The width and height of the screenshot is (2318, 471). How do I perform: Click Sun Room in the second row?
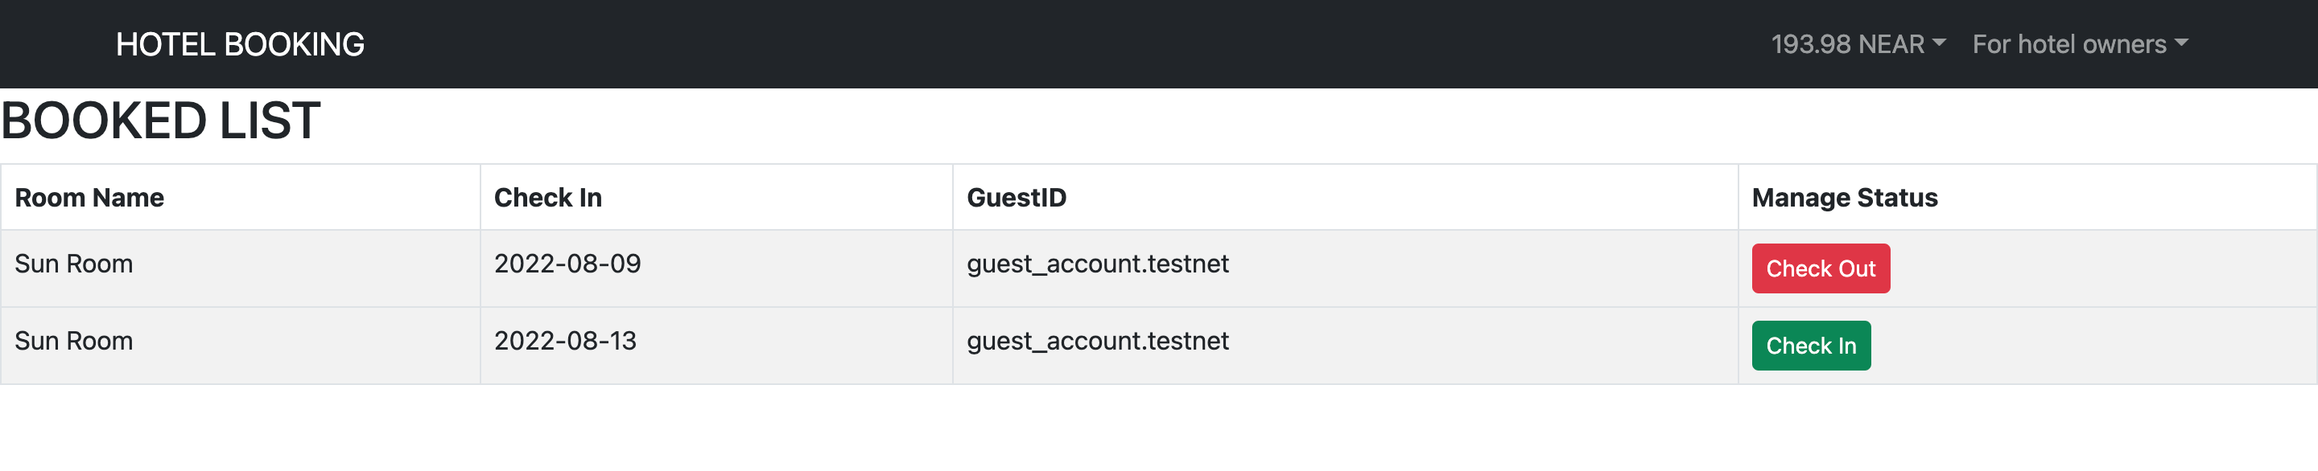(74, 341)
